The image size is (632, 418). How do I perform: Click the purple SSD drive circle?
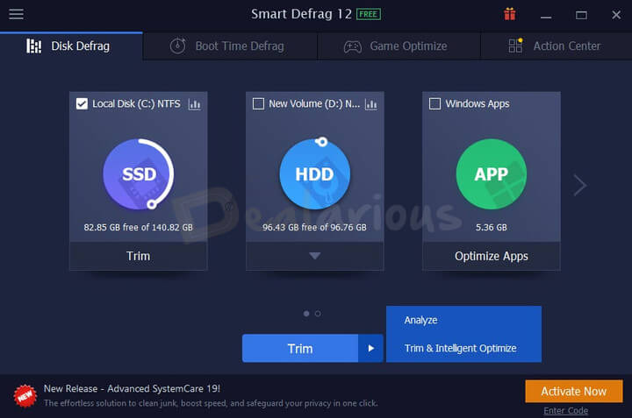(x=139, y=174)
